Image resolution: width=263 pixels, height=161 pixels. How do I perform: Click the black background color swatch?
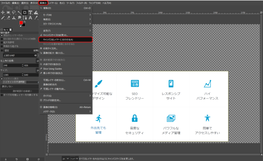[24, 25]
